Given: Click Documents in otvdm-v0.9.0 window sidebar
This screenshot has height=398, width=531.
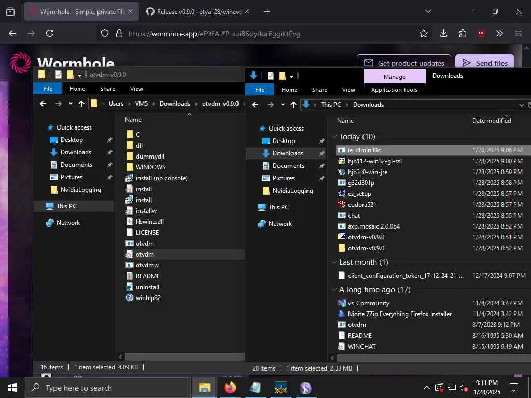Looking at the screenshot, I should point(76,165).
